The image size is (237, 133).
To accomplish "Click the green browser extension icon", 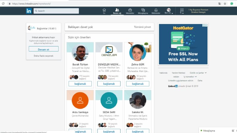I will [232, 4].
